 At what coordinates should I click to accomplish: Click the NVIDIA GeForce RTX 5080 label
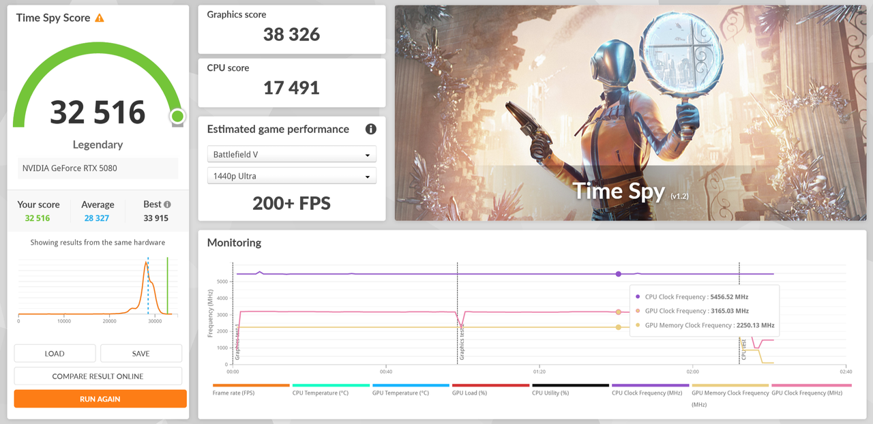70,168
